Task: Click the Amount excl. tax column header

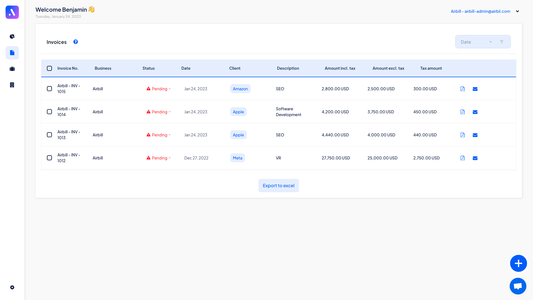Action: [388, 68]
